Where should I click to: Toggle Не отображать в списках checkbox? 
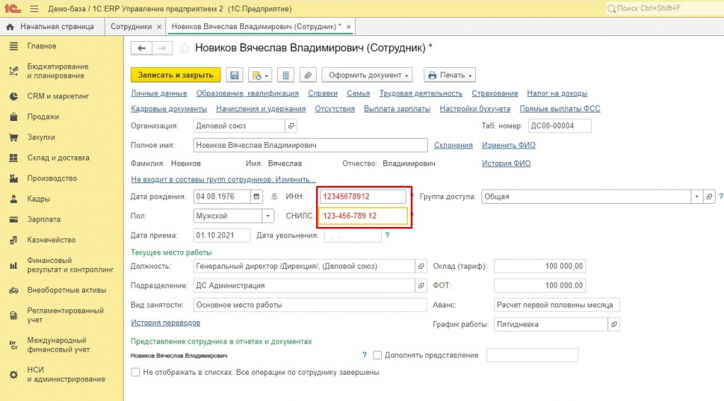[135, 372]
